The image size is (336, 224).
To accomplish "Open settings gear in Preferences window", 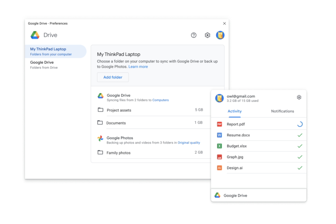I will [207, 35].
